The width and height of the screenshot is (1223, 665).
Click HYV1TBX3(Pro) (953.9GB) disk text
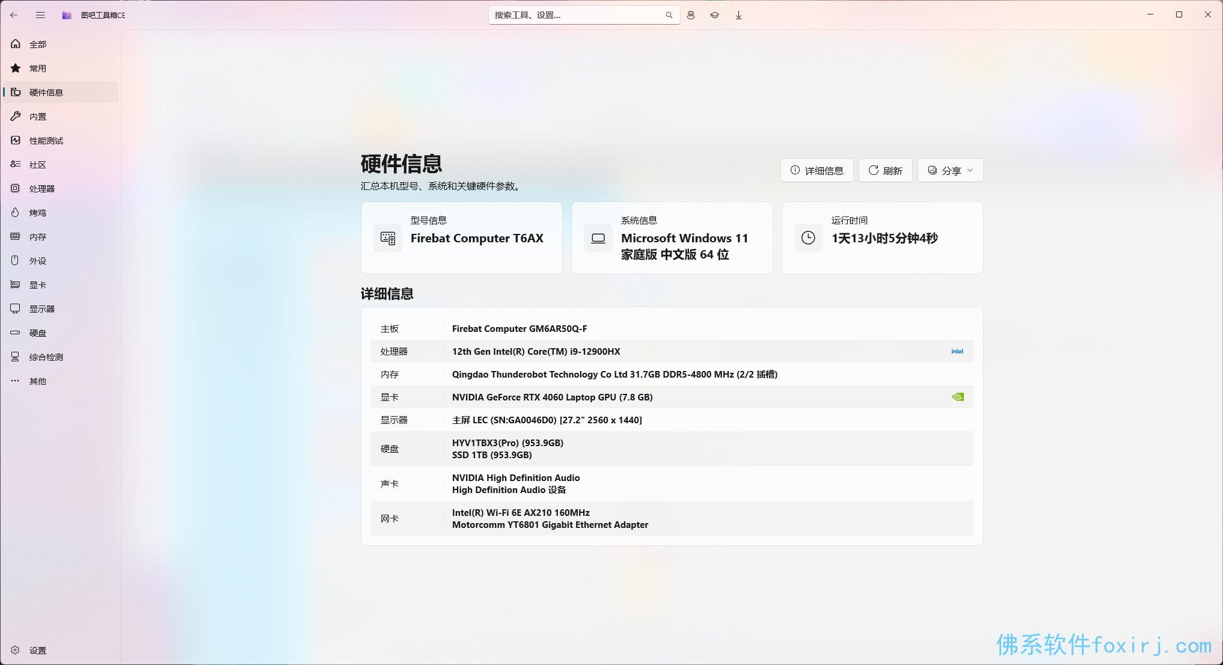click(507, 443)
